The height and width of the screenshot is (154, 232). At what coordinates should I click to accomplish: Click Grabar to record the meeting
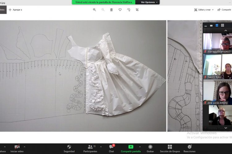pyautogui.click(x=150, y=148)
